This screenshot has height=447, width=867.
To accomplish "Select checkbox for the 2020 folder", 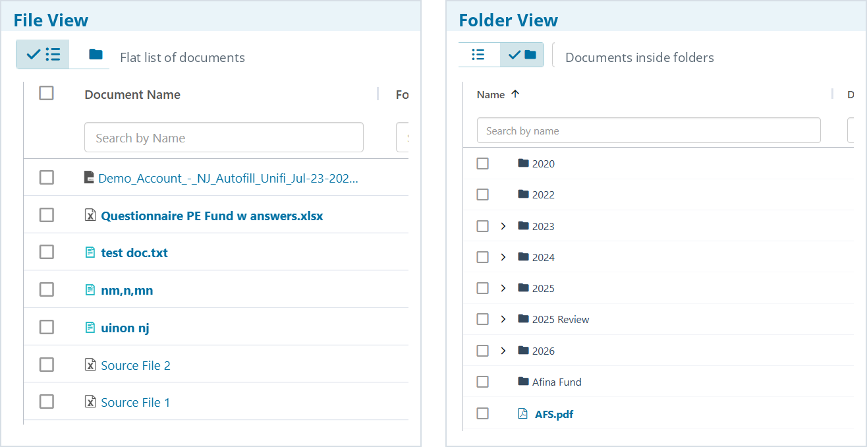I will coord(483,163).
